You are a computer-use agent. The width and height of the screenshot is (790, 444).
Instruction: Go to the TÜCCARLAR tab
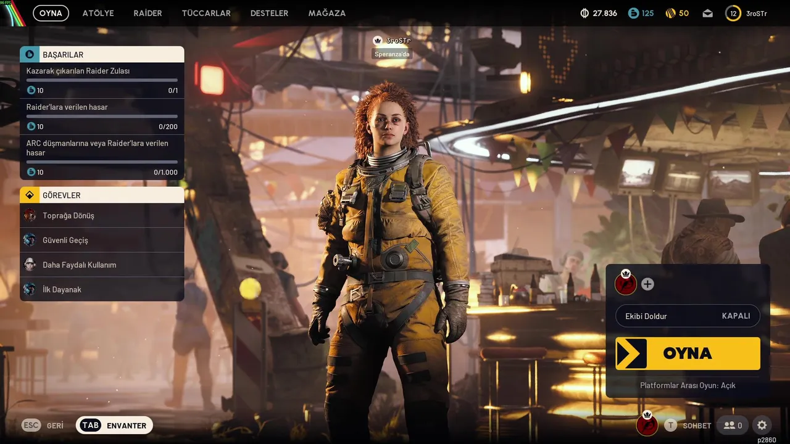(206, 13)
